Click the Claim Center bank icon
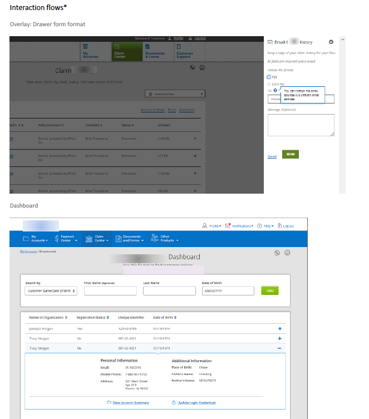369x419 pixels. click(x=89, y=239)
